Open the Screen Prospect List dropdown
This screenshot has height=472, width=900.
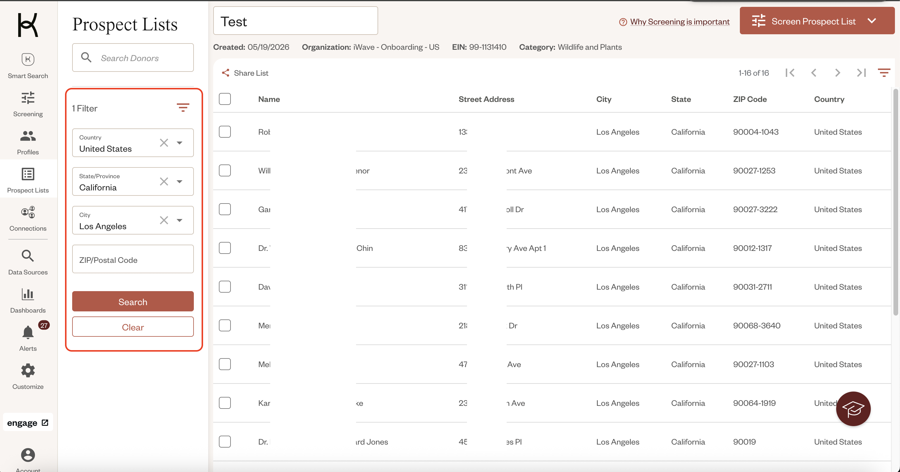[817, 21]
